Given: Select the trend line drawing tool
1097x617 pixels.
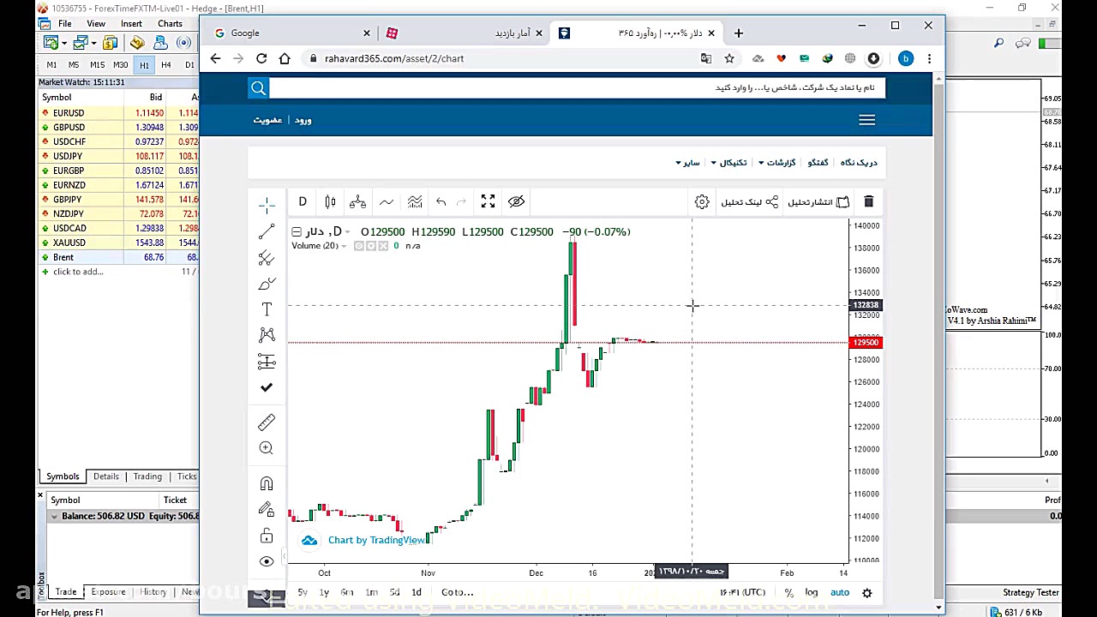Looking at the screenshot, I should 267,232.
